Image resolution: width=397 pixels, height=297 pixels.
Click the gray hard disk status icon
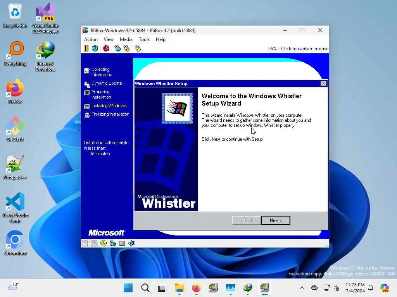pos(122,243)
